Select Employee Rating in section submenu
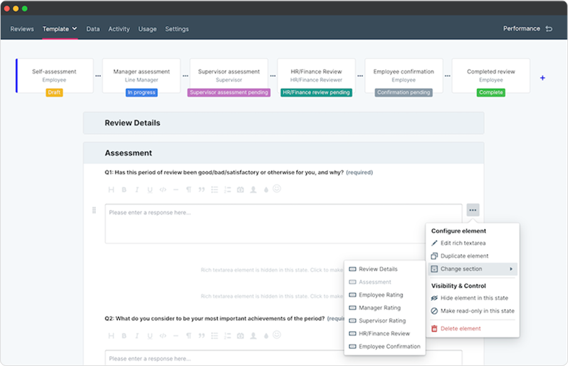 (x=381, y=295)
